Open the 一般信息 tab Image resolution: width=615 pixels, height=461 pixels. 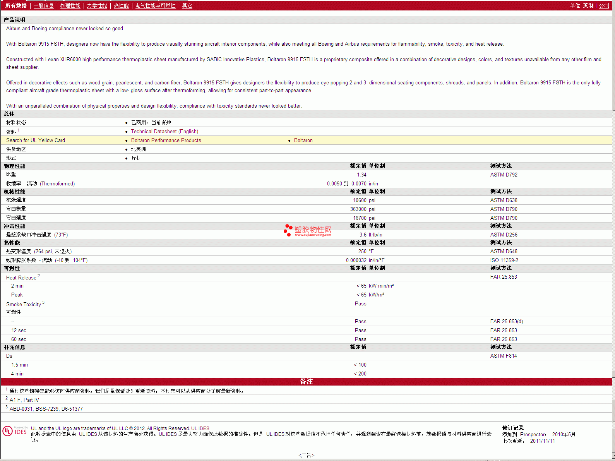[43, 6]
